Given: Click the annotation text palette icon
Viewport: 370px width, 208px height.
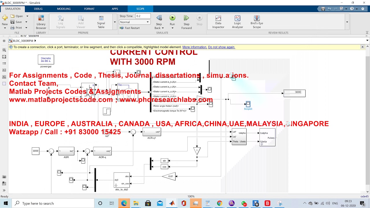Looking at the screenshot, I should coord(4,70).
